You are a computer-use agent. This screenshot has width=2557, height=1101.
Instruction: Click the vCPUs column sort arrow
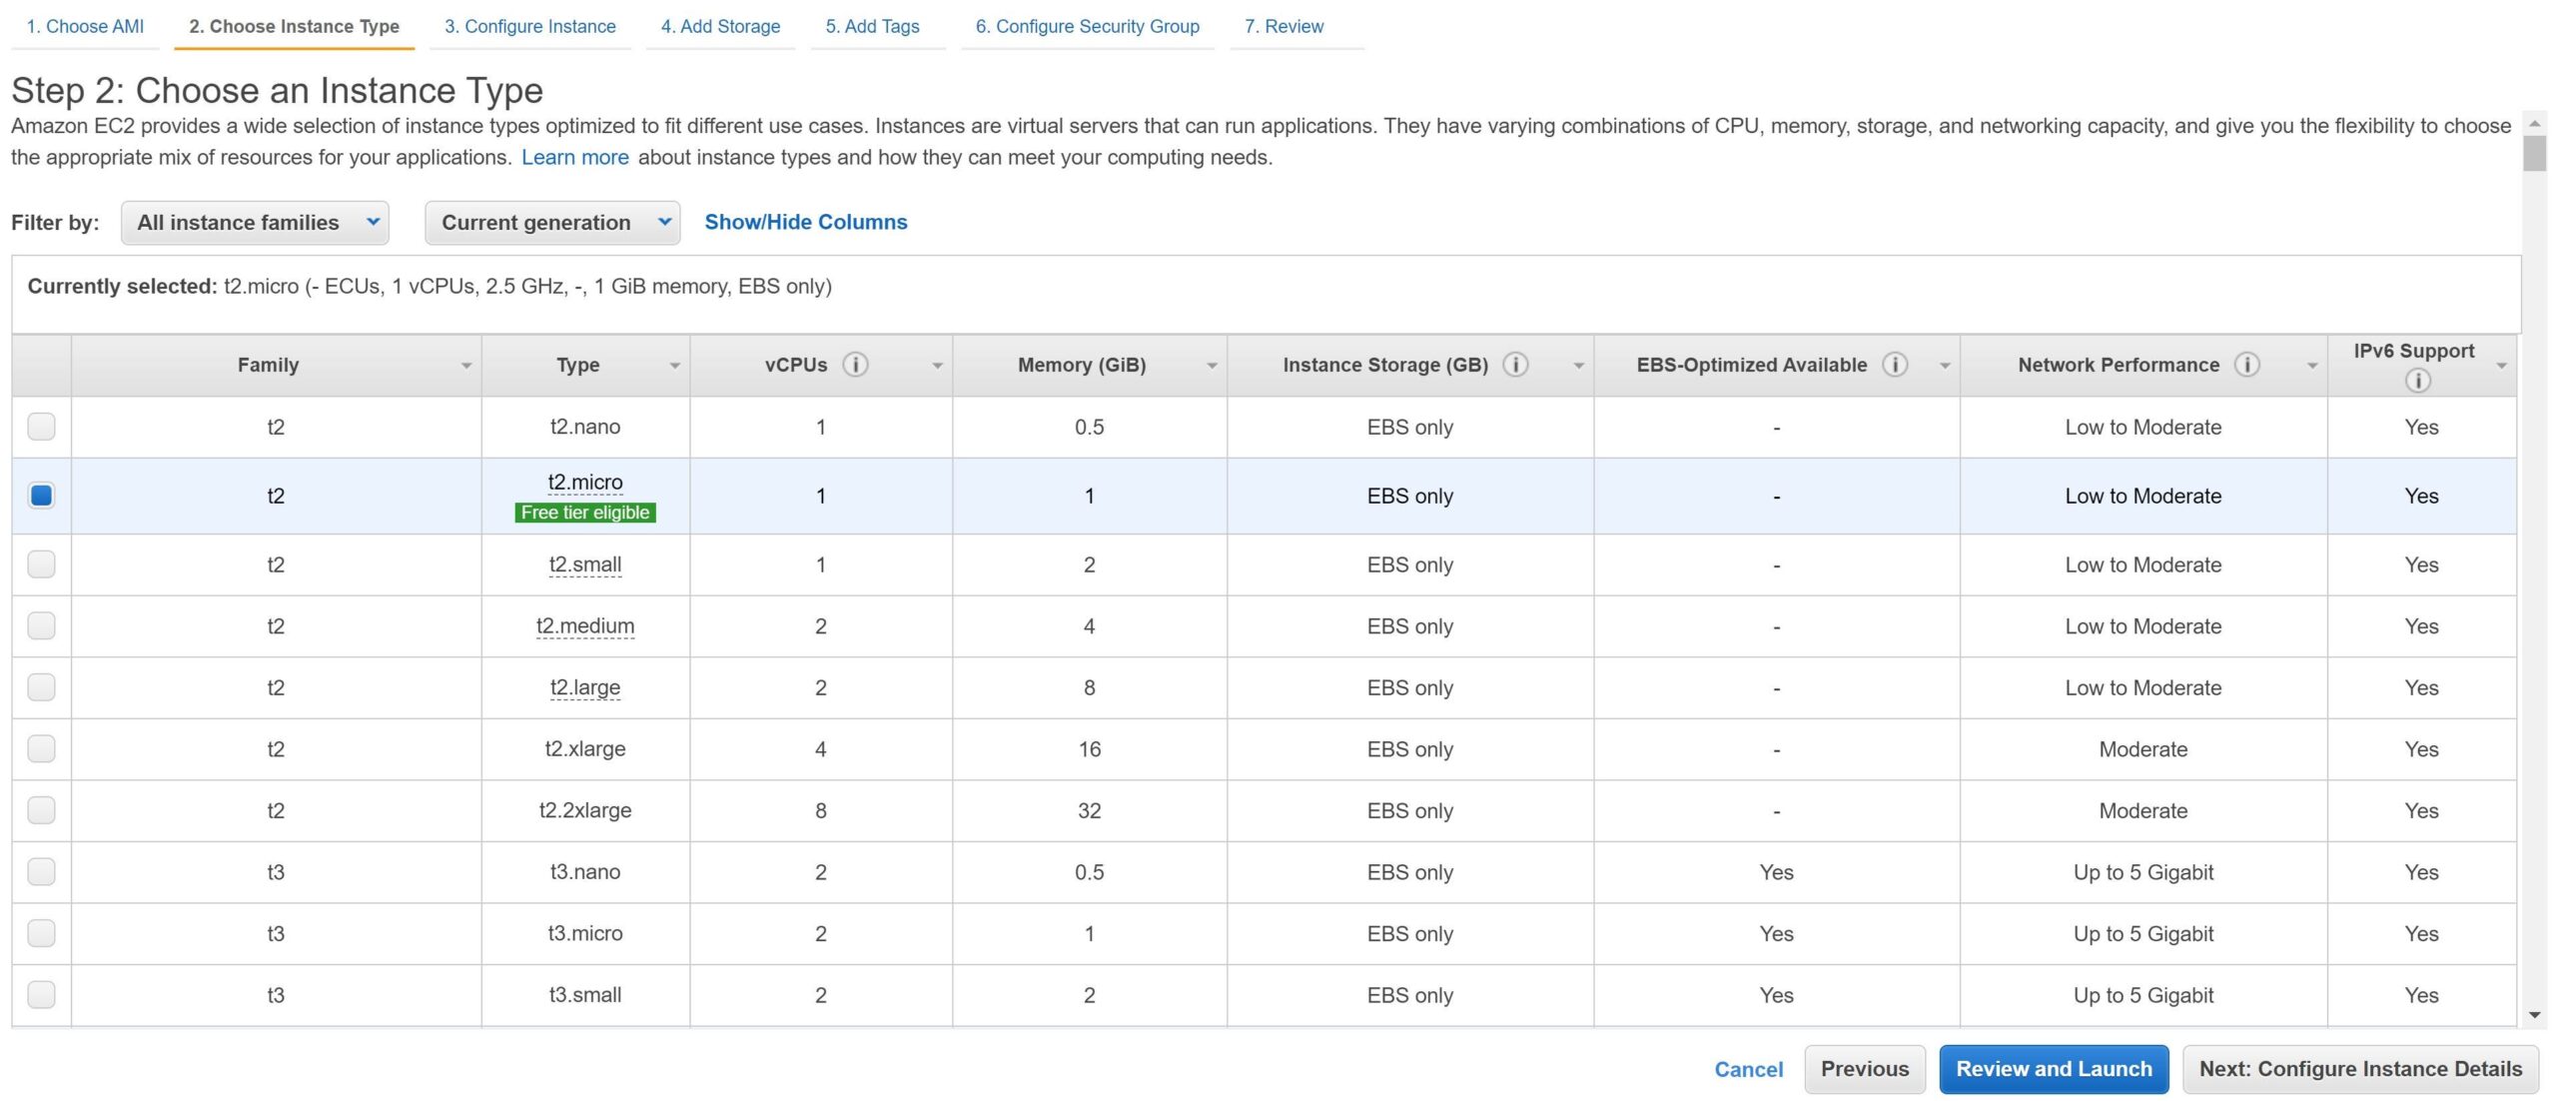point(936,366)
